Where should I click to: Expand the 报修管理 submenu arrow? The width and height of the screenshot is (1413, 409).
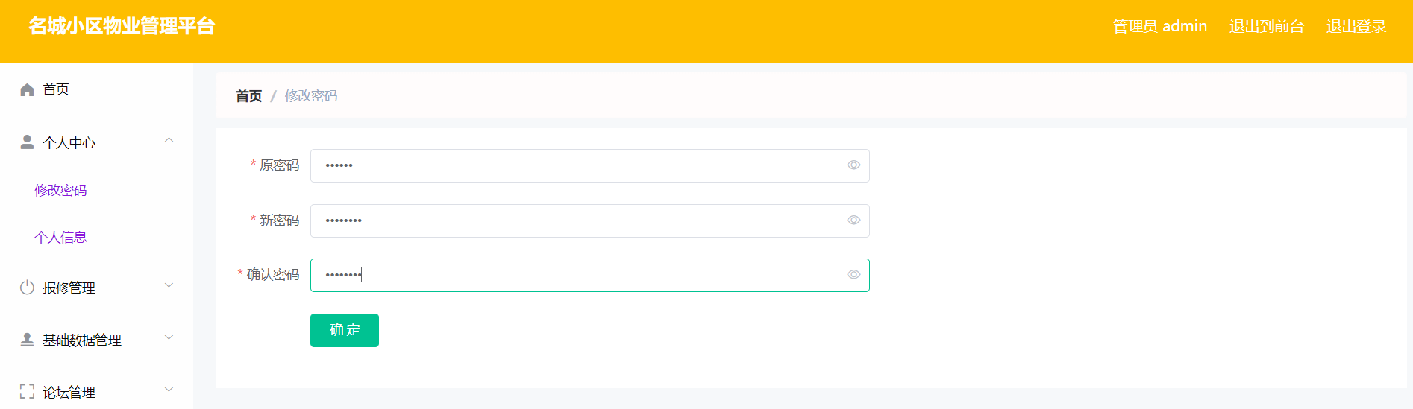coord(169,285)
